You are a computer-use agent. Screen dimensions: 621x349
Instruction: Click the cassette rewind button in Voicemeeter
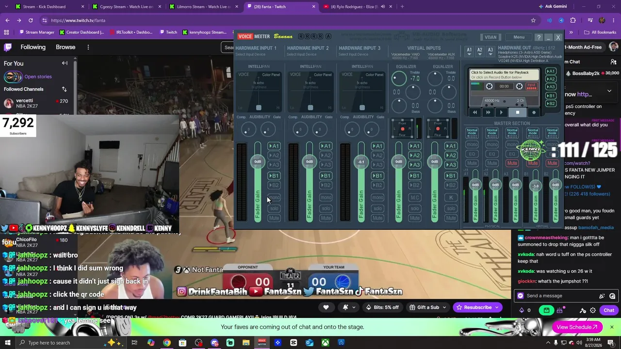coord(475,112)
